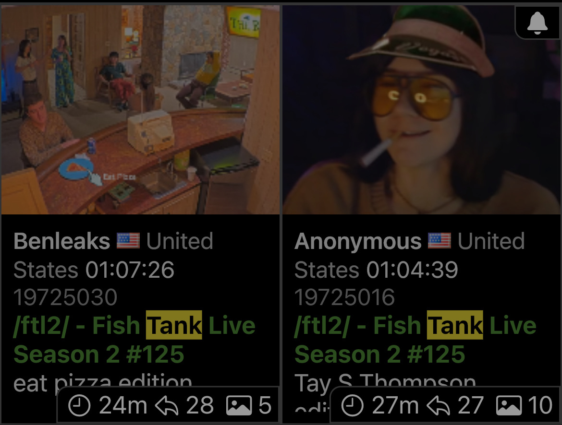Click the image count icon beside 10

509,405
